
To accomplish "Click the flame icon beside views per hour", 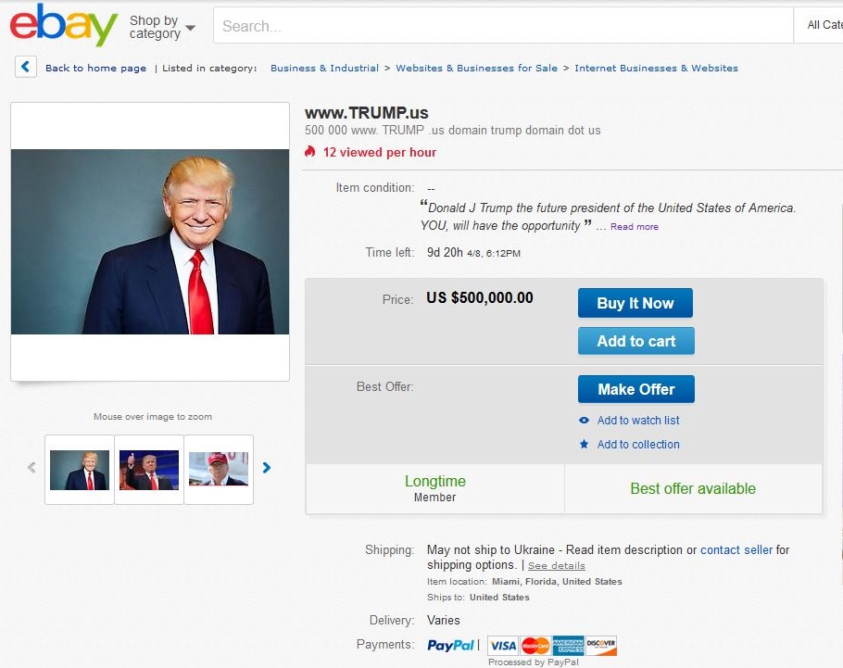I will click(x=309, y=152).
